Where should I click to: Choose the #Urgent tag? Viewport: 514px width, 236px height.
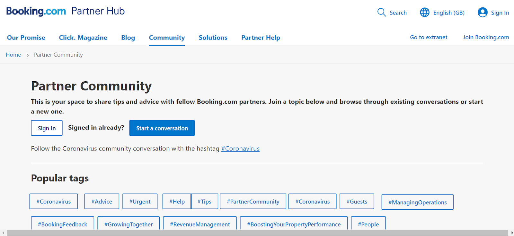click(x=140, y=201)
